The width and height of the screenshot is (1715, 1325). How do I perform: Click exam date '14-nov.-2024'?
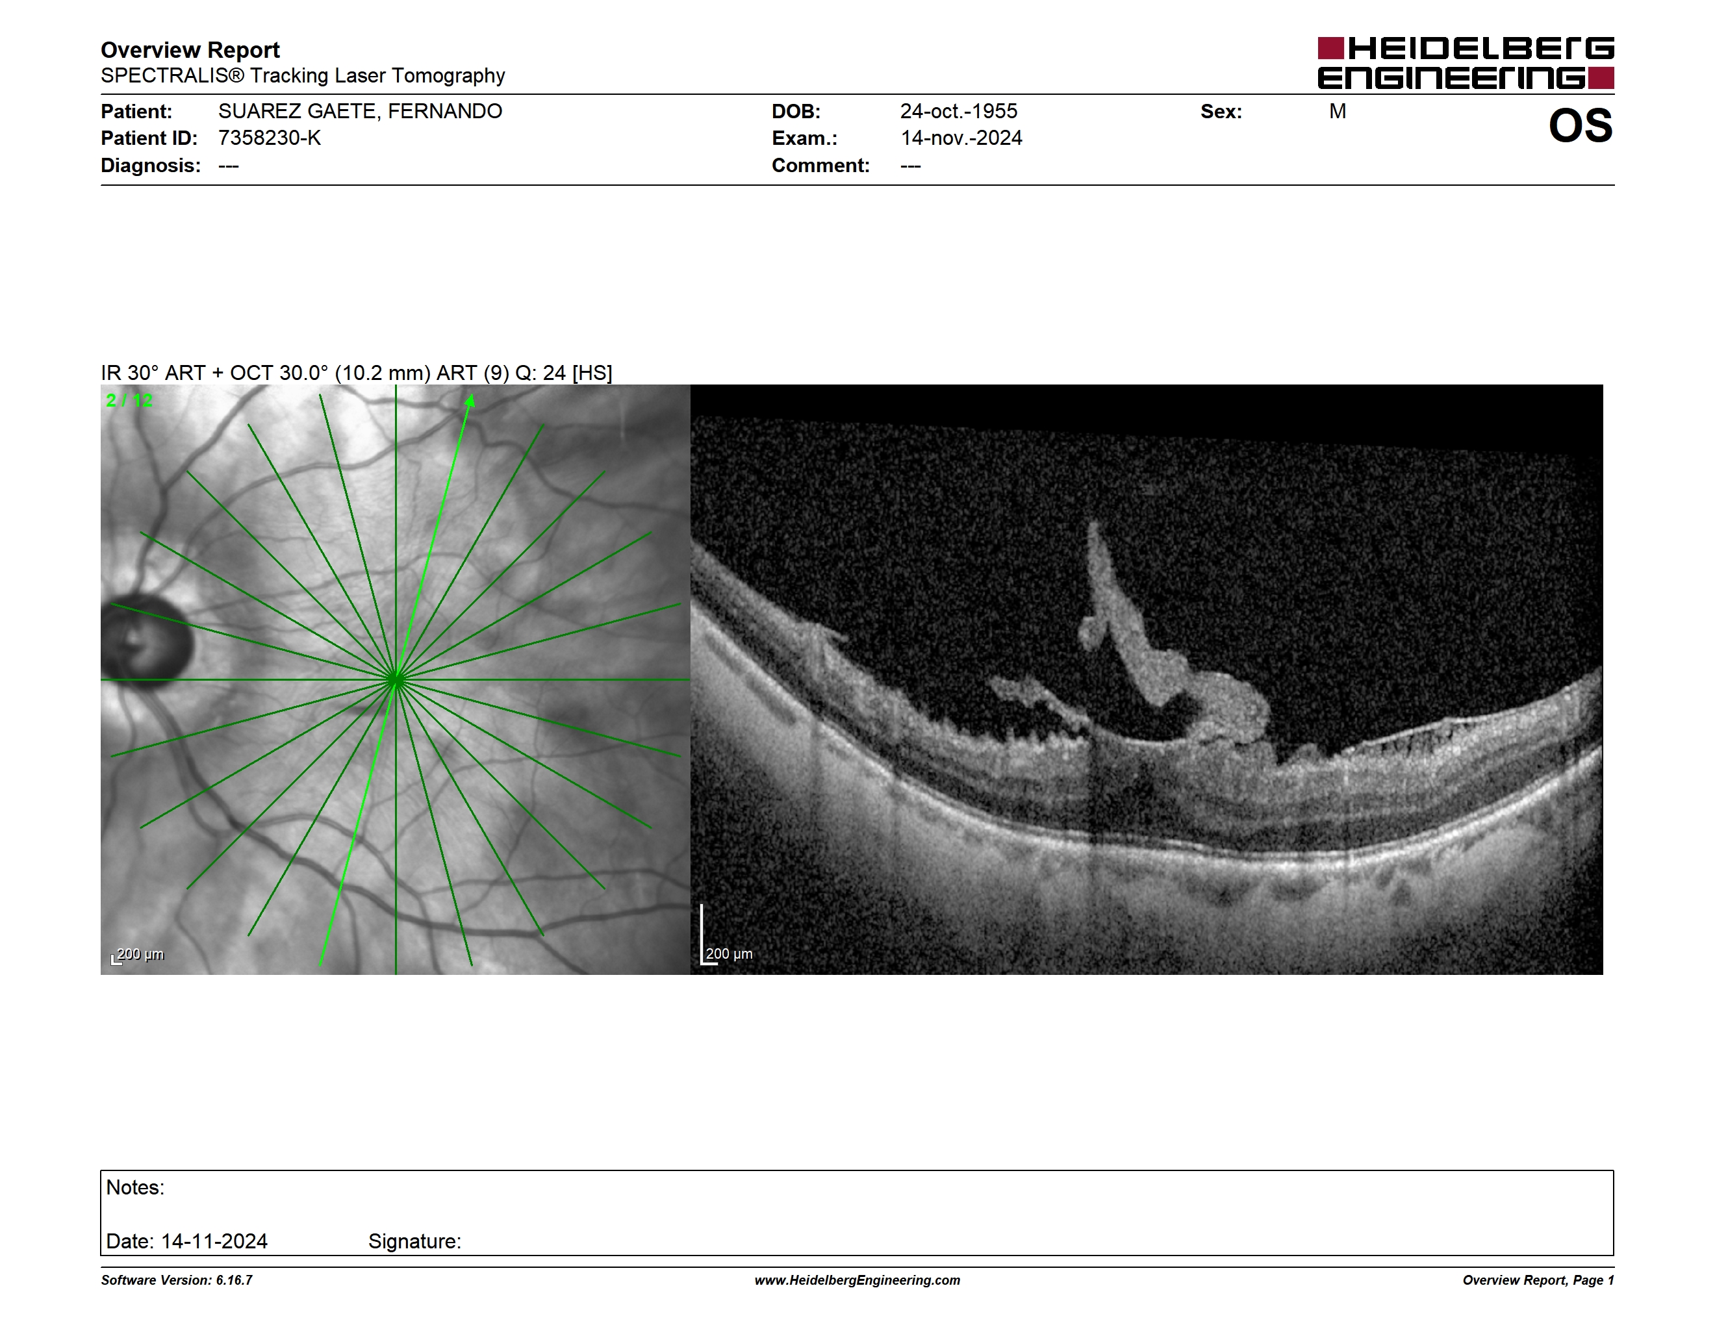[x=961, y=138]
